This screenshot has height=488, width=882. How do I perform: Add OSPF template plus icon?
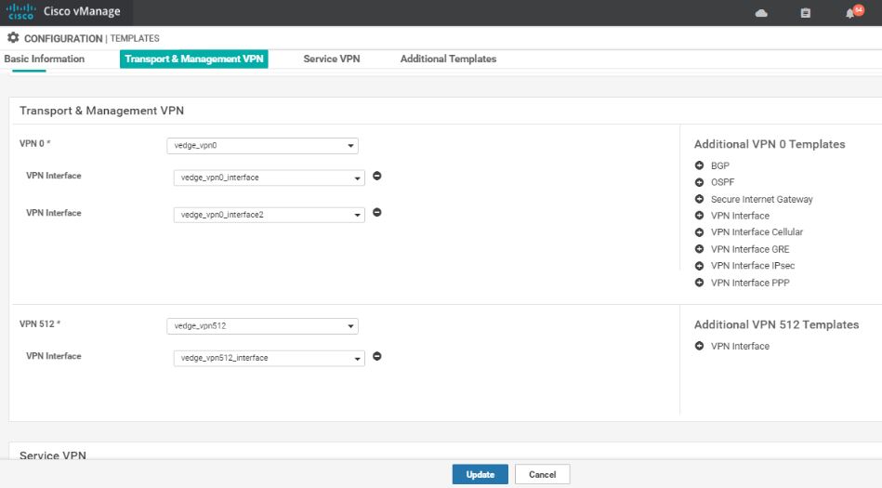pos(699,182)
